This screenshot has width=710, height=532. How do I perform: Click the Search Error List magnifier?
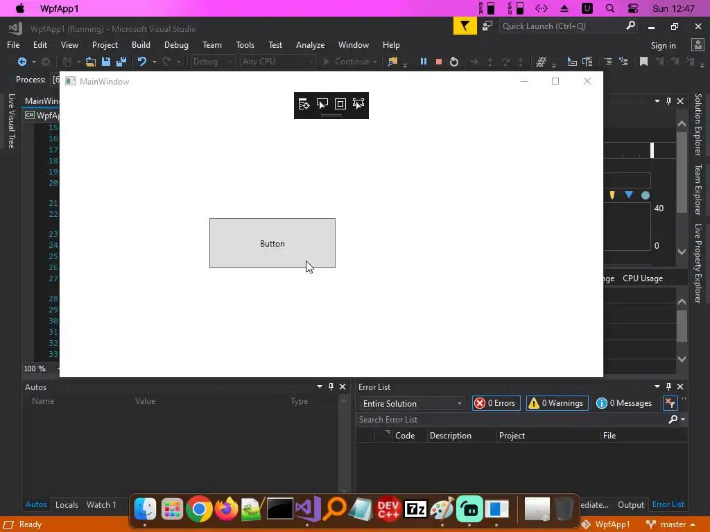(673, 419)
